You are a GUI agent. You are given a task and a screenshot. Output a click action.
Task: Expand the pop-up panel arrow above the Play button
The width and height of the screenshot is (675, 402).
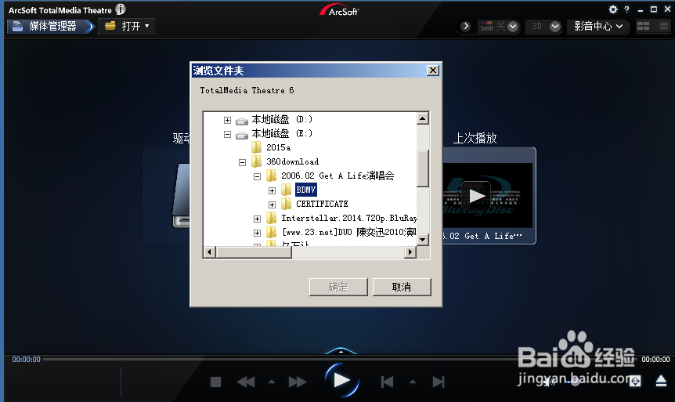(x=341, y=351)
